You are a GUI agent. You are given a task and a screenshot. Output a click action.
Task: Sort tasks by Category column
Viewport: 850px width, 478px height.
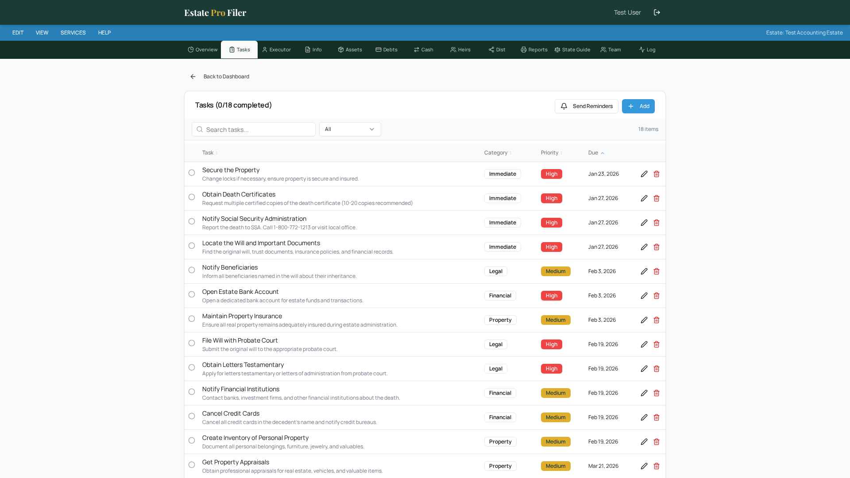(x=498, y=153)
